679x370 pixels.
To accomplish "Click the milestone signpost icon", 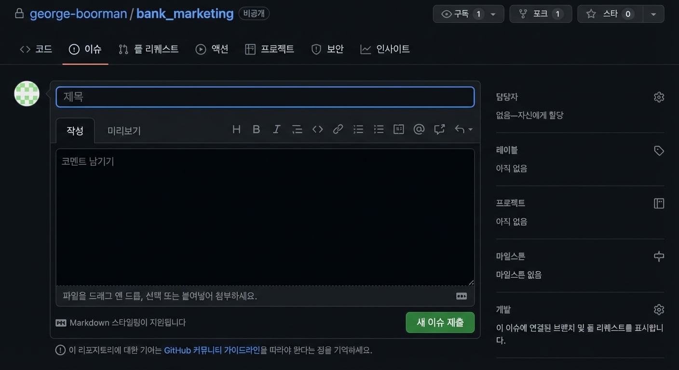I will [x=659, y=256].
